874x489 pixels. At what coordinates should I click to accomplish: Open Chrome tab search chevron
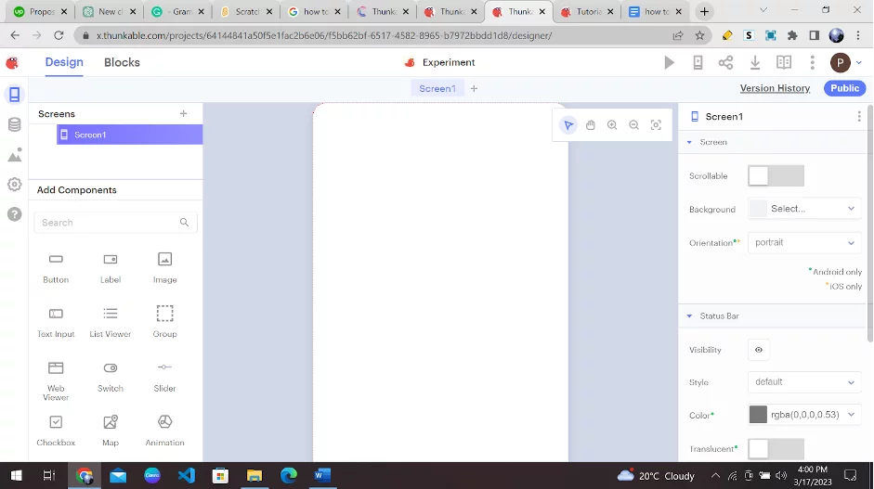point(763,10)
